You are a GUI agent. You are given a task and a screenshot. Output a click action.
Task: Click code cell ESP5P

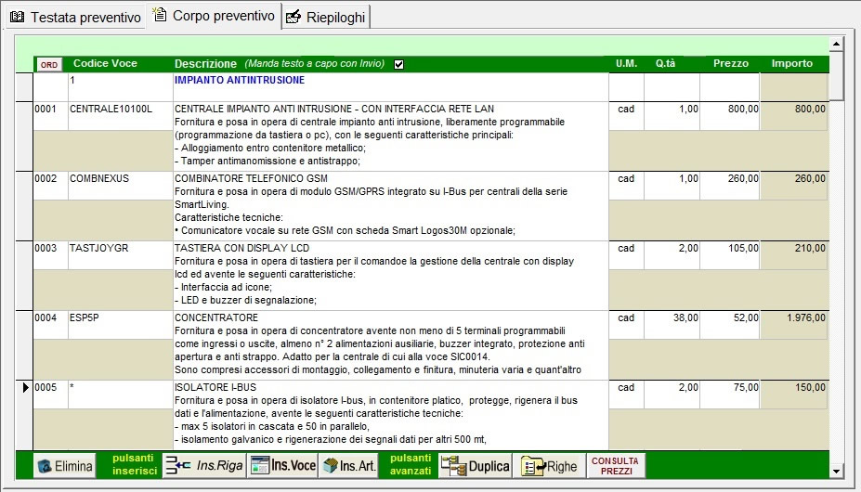point(120,325)
